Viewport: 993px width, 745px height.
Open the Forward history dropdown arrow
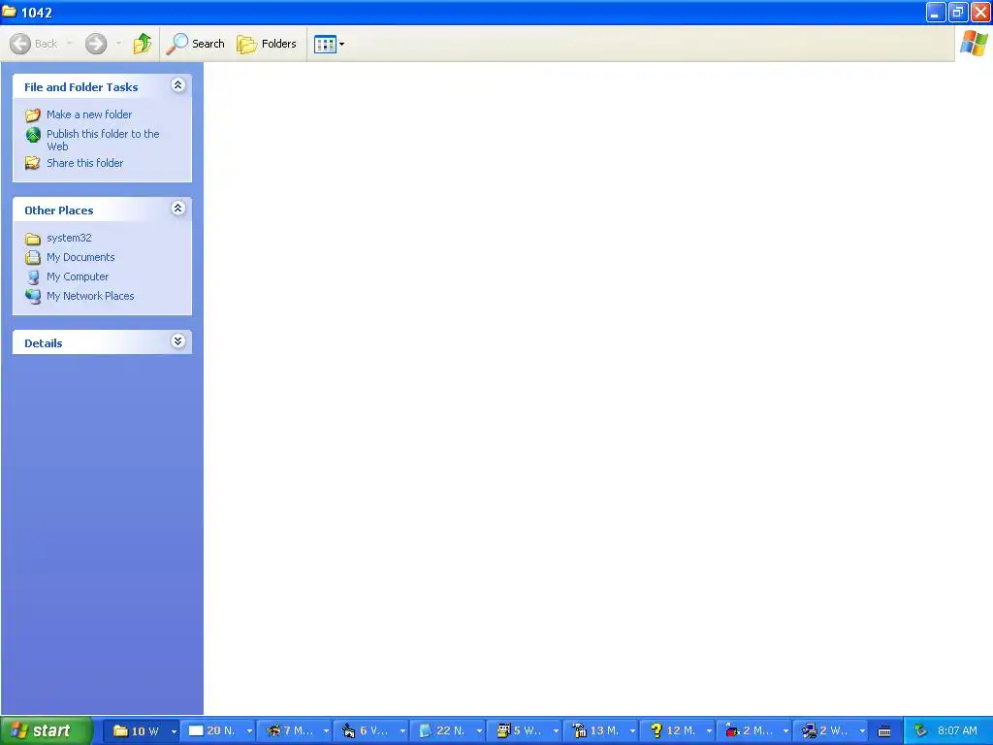click(x=118, y=44)
